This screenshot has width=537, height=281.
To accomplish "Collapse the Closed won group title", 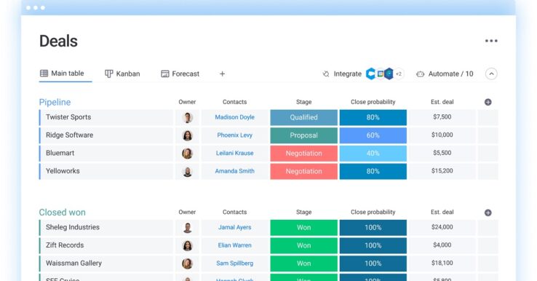I will pyautogui.click(x=62, y=212).
